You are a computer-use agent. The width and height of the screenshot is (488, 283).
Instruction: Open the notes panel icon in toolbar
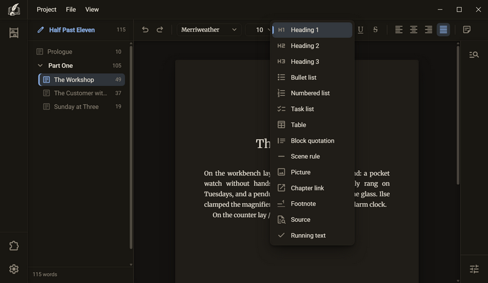(x=467, y=29)
